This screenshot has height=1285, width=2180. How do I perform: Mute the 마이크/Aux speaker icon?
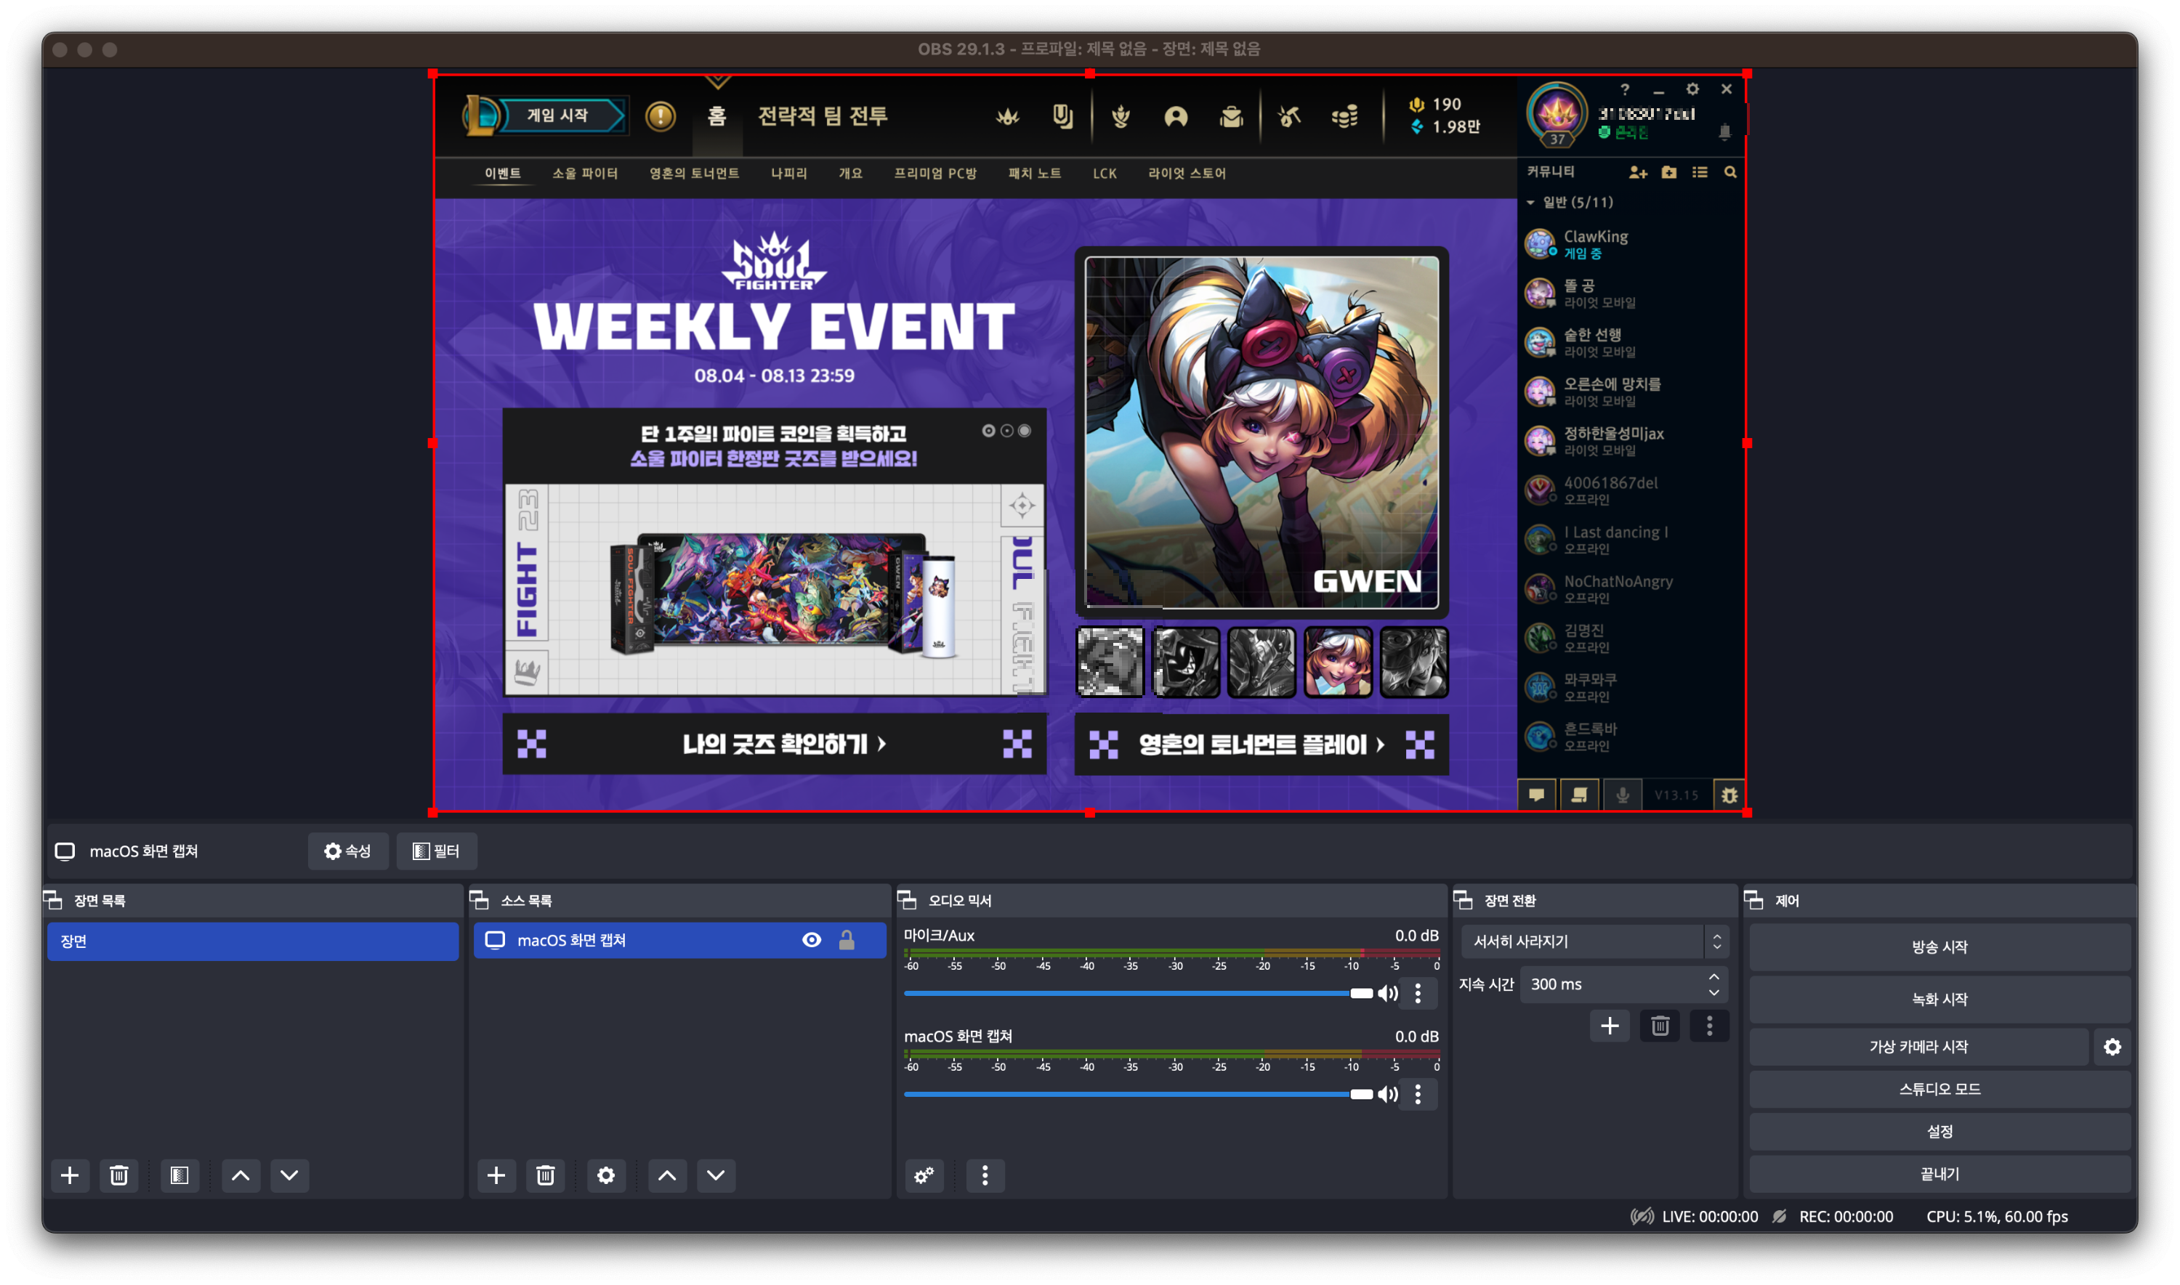pyautogui.click(x=1387, y=993)
